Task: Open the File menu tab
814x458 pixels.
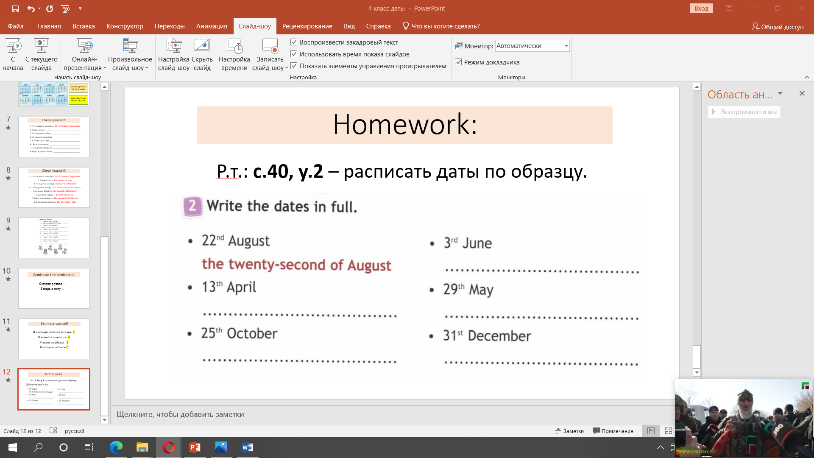Action: [16, 26]
